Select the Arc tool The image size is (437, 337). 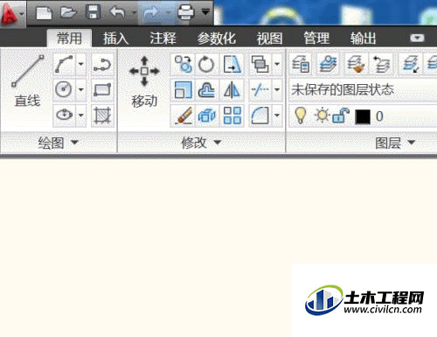64,64
